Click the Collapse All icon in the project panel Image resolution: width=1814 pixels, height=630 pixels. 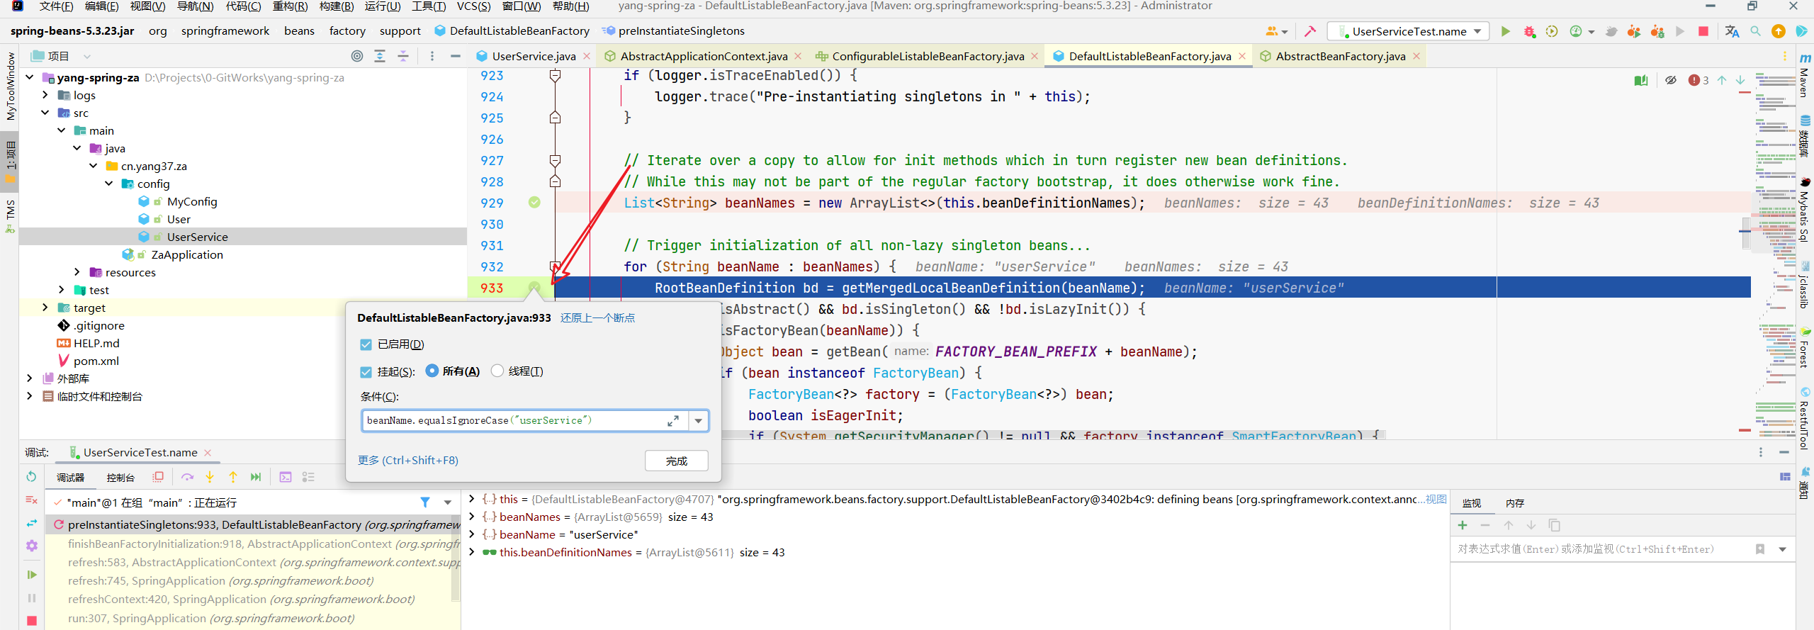403,56
